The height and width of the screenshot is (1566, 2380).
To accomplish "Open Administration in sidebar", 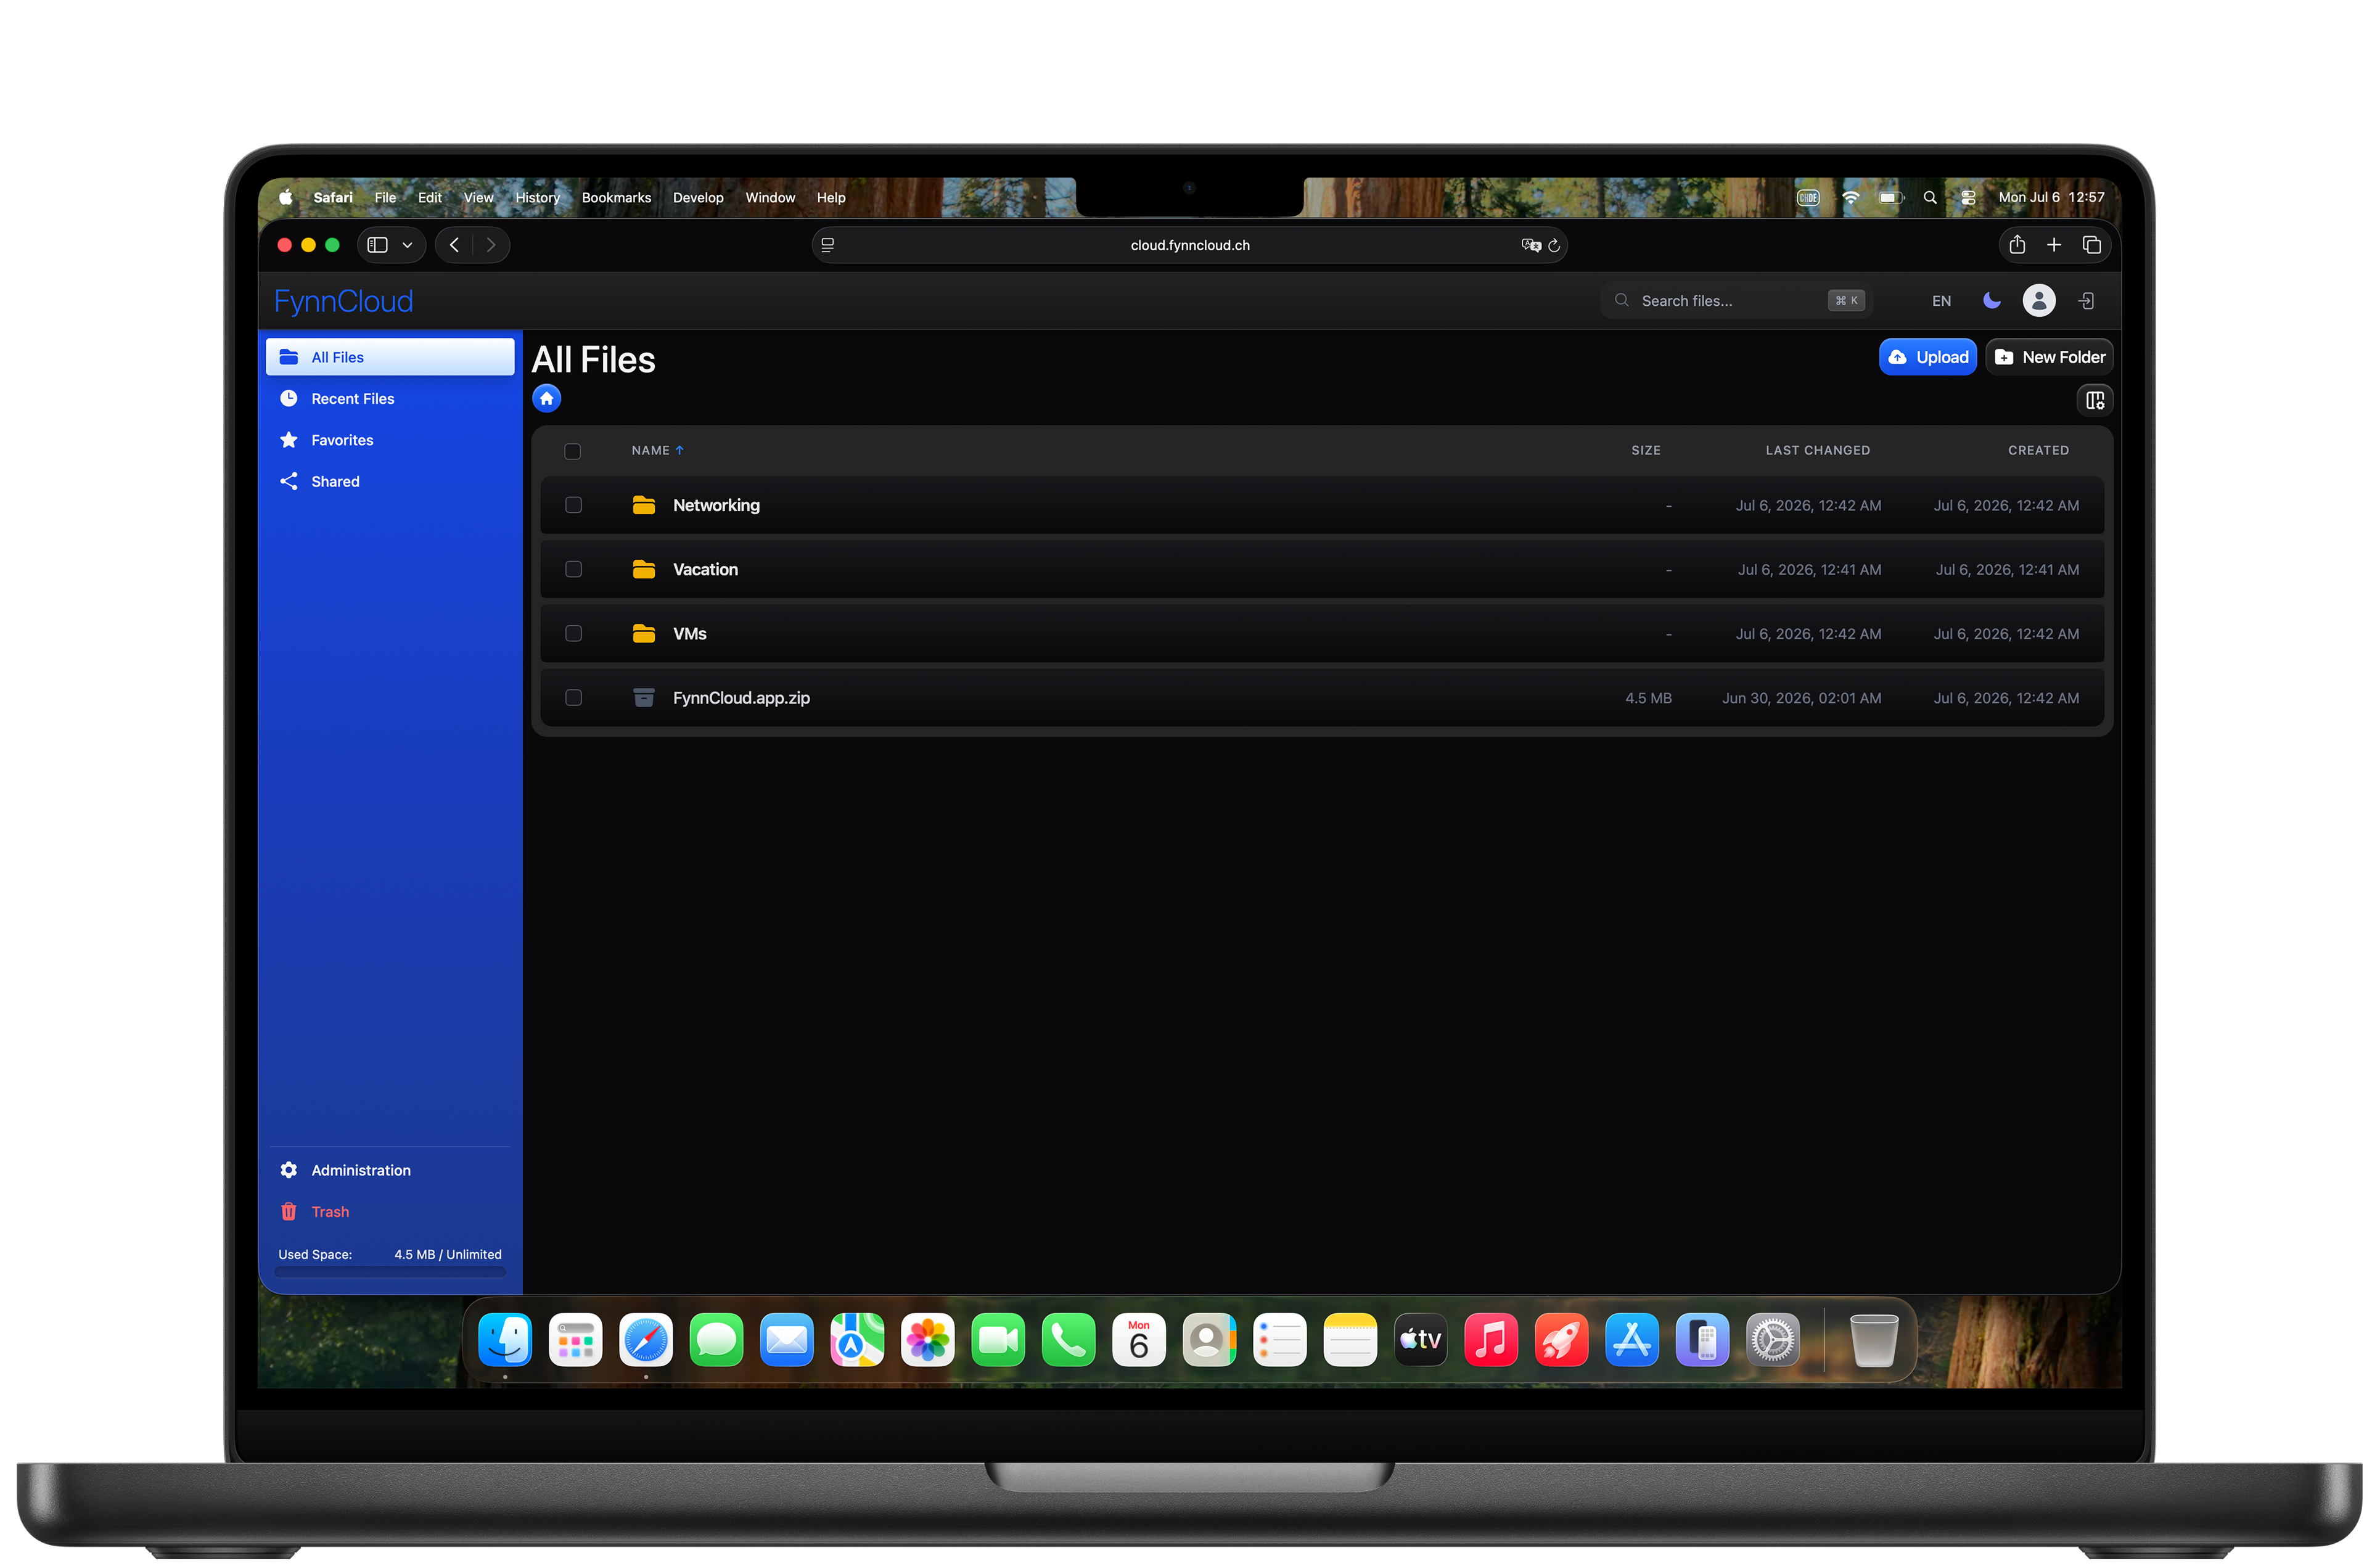I will pos(390,1170).
